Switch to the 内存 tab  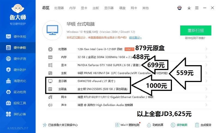[x=72, y=8]
